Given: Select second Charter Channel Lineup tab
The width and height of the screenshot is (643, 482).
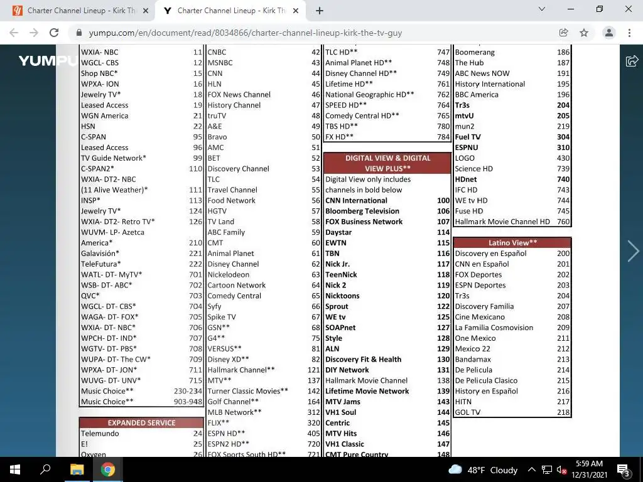Looking at the screenshot, I should pyautogui.click(x=231, y=11).
